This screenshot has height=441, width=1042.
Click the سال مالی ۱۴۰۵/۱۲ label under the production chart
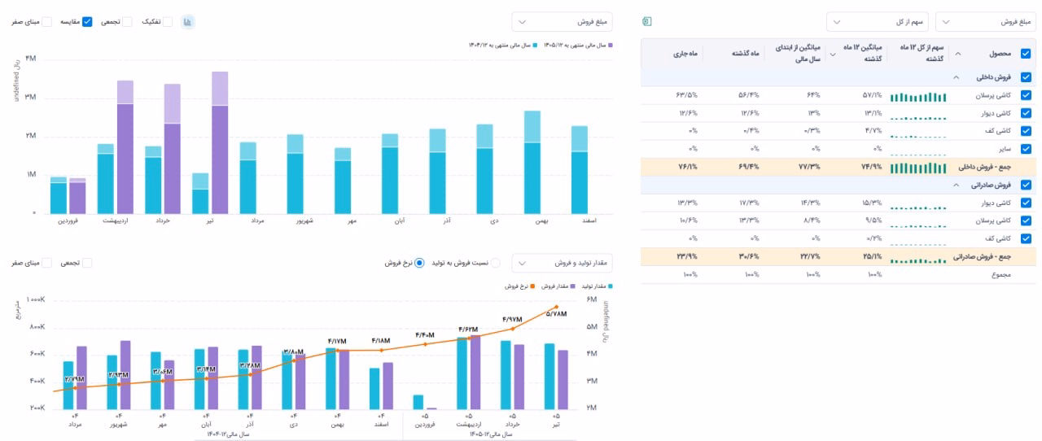(490, 434)
